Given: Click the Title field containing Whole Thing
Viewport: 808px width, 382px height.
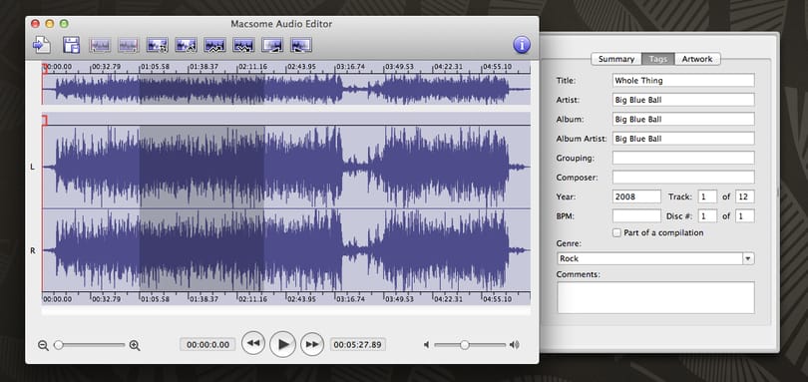Looking at the screenshot, I should (683, 80).
